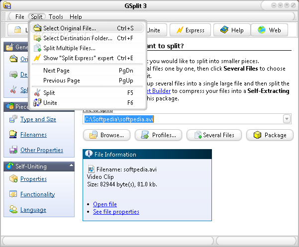Click the Several Files button
Viewport: 299px width, 247px height.
pos(214,135)
